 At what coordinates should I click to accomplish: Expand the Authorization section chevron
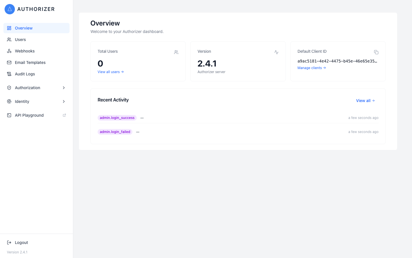[64, 88]
